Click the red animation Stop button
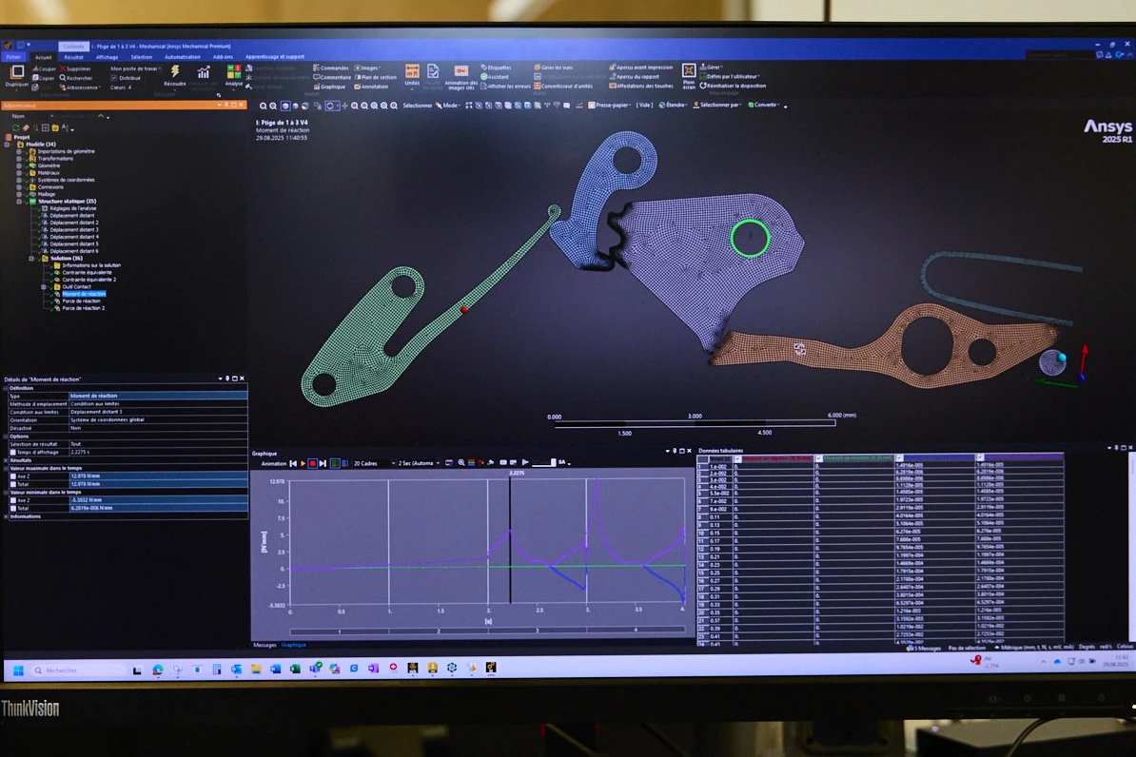Image resolution: width=1136 pixels, height=757 pixels. [x=312, y=463]
